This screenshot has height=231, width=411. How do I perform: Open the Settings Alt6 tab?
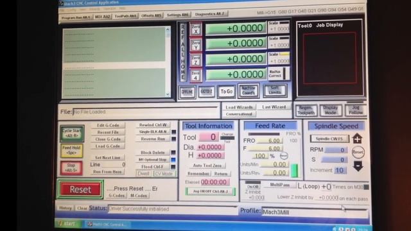[177, 15]
